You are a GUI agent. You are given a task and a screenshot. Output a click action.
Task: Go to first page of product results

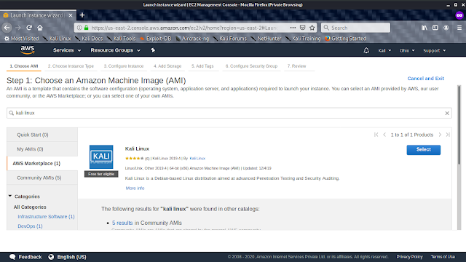376,135
